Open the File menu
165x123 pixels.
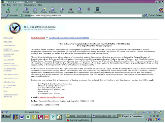3,5
